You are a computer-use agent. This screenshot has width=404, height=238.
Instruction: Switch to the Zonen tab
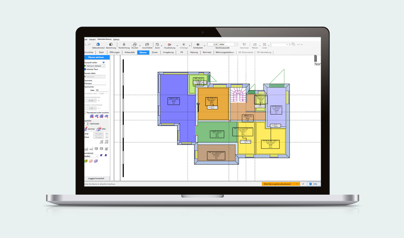pos(155,53)
